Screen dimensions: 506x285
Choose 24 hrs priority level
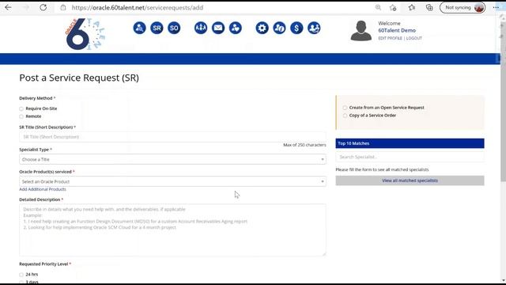21,275
